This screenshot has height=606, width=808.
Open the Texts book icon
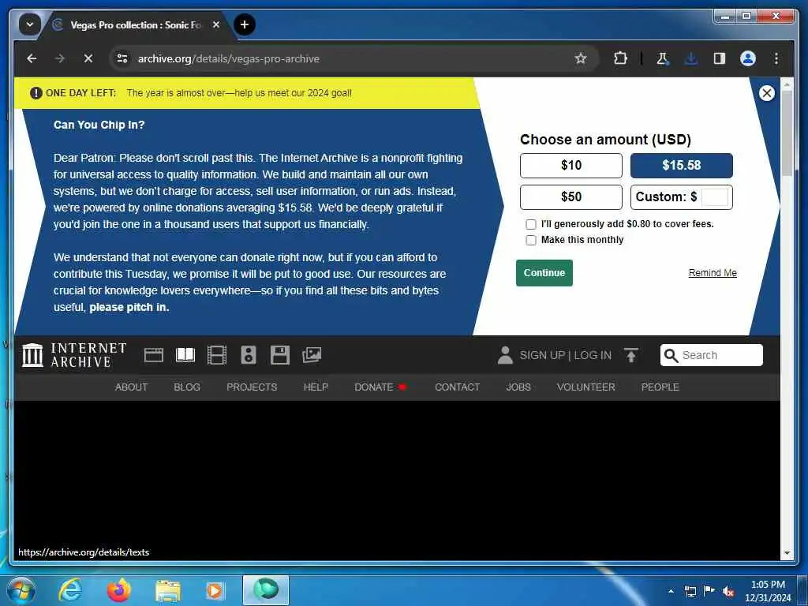point(185,355)
